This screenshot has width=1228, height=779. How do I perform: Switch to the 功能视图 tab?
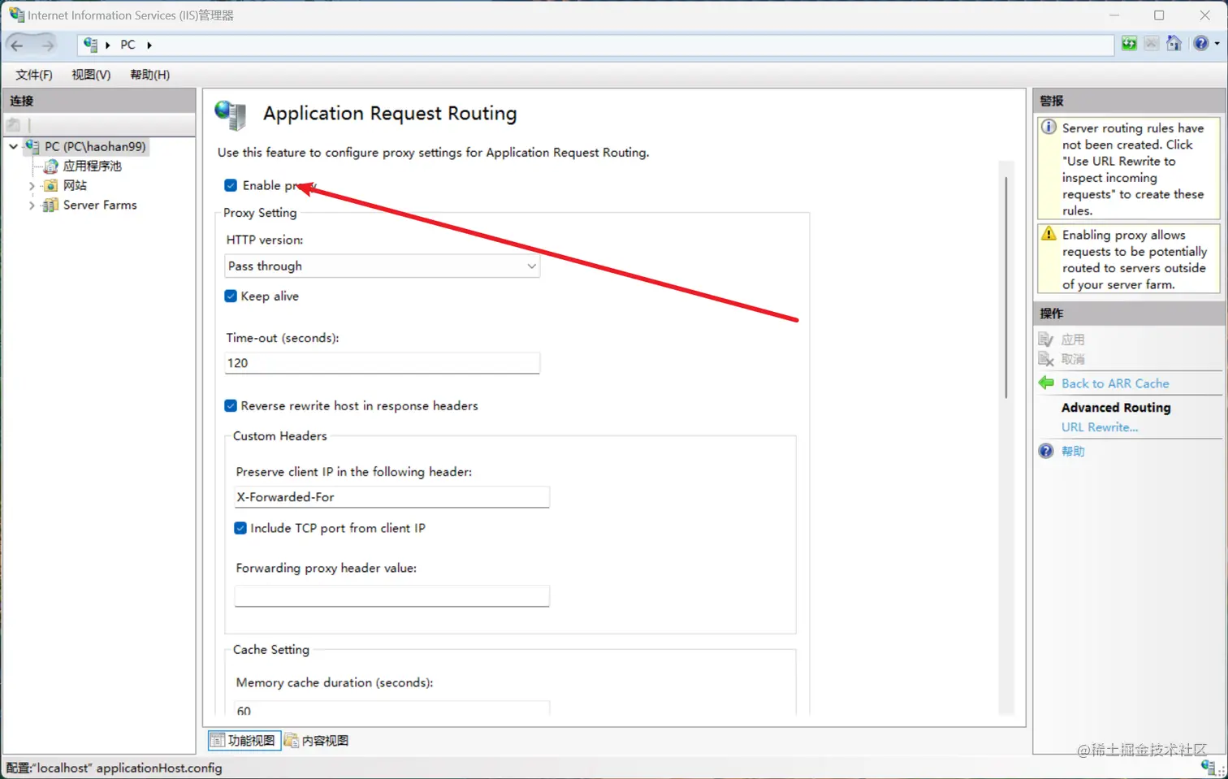(244, 740)
